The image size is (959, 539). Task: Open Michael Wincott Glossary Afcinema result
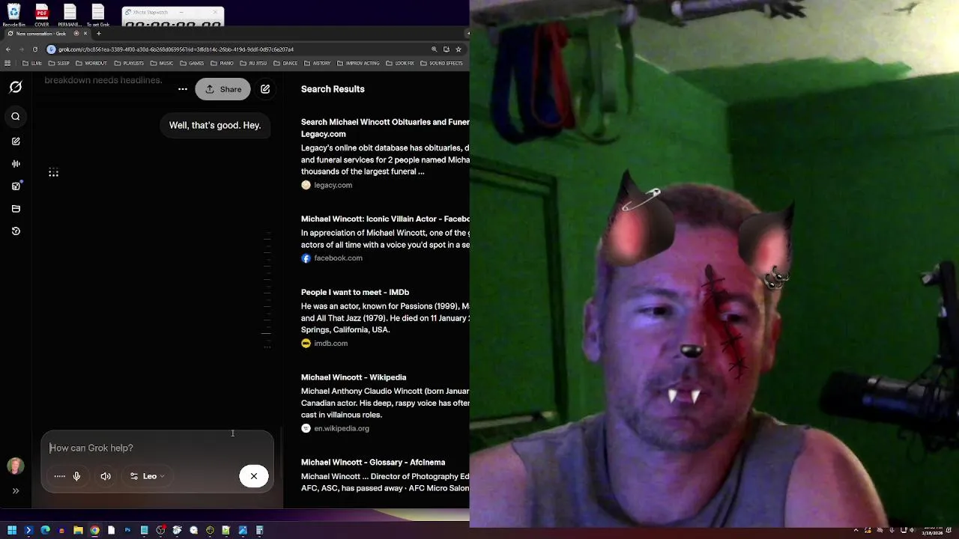pos(373,463)
